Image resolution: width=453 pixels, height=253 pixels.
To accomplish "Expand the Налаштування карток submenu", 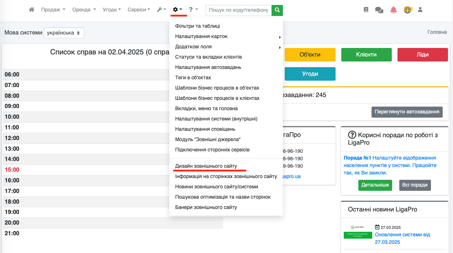I will point(201,36).
